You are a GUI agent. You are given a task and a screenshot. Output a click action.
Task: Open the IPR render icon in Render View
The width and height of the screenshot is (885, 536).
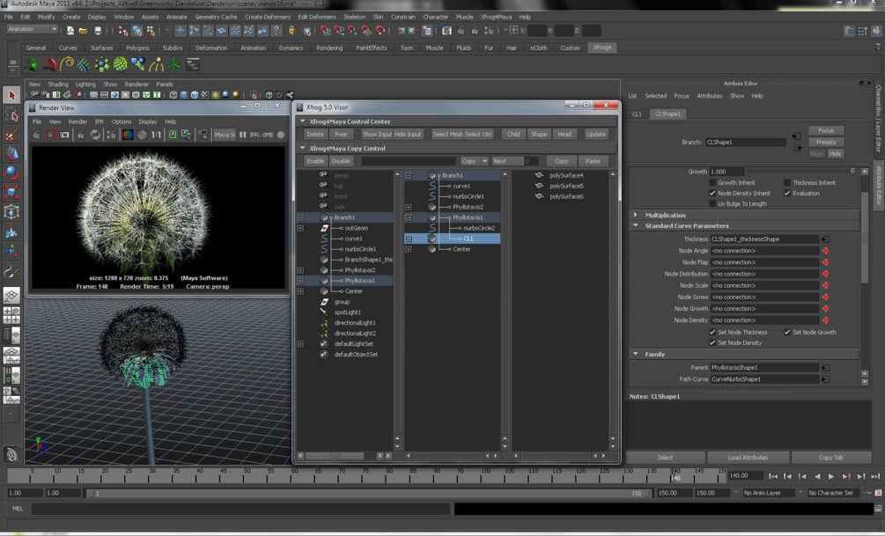pos(52,135)
